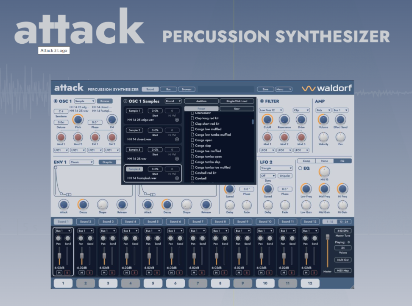This screenshot has height=306, width=412.
Task: Click the AMP section Pan knob
Action: tap(340, 137)
